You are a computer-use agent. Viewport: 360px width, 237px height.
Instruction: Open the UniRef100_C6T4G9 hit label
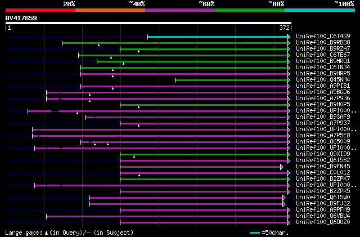[323, 37]
